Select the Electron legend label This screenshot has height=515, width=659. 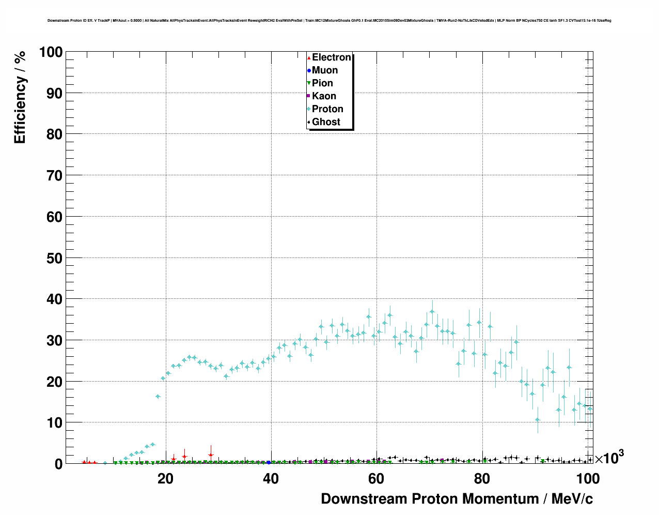[331, 57]
